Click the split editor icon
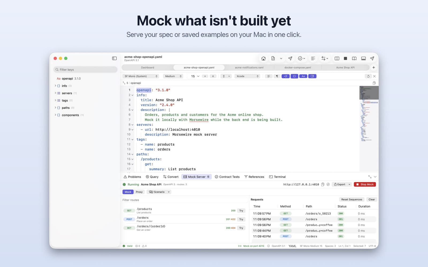The width and height of the screenshot is (428, 267). click(x=337, y=58)
